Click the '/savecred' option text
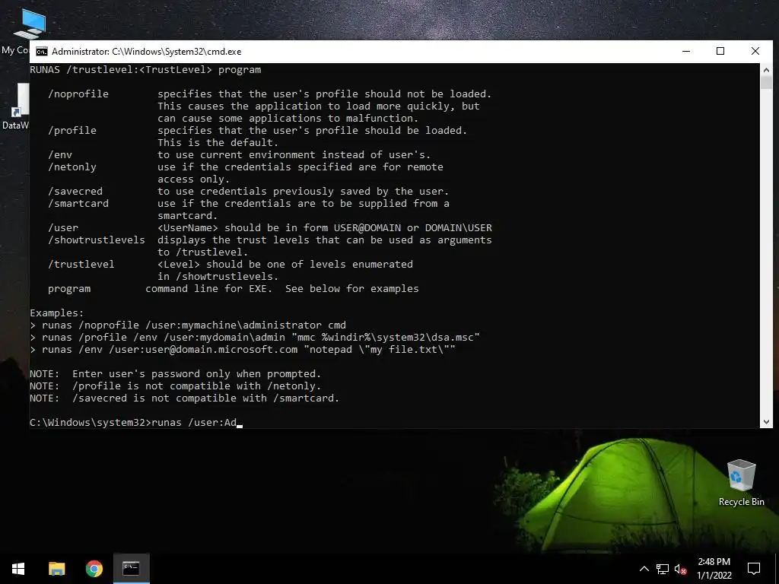 (75, 191)
